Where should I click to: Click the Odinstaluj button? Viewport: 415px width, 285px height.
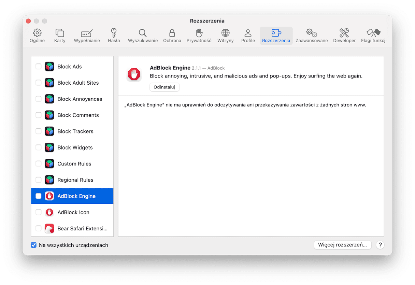[x=164, y=87]
